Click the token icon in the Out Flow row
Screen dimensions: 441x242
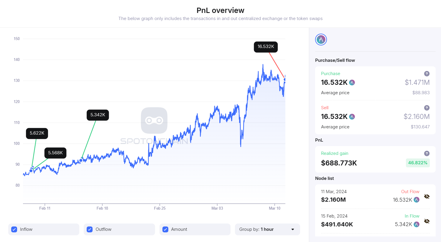[x=416, y=200]
